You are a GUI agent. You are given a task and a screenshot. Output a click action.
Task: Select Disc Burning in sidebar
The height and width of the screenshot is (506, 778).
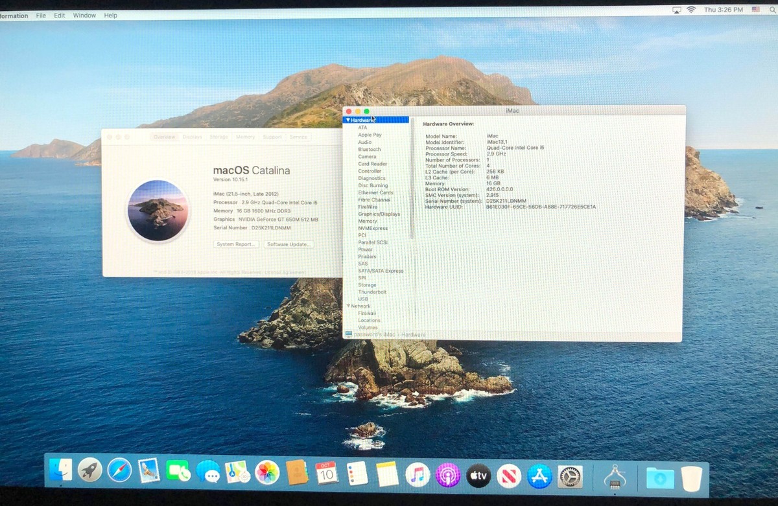click(x=373, y=185)
